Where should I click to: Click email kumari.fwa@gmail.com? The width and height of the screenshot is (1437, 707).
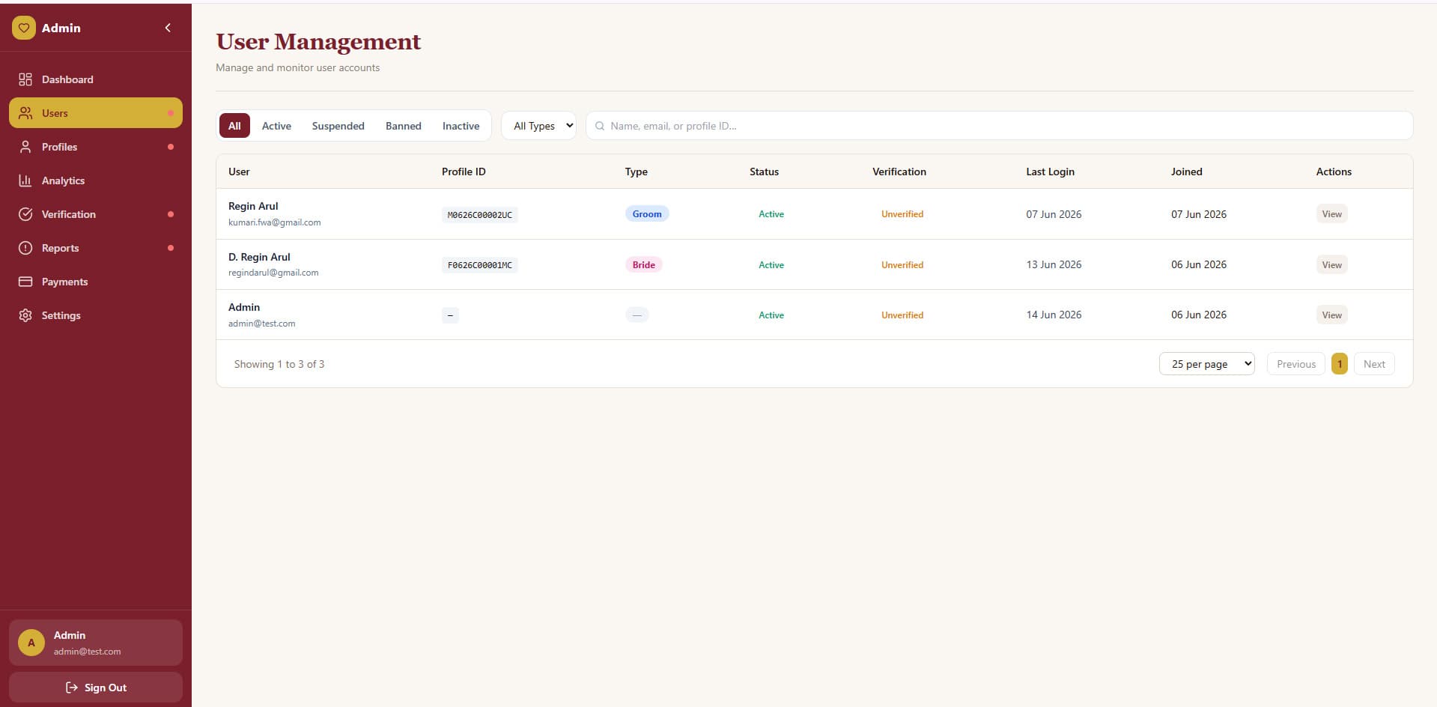tap(275, 222)
